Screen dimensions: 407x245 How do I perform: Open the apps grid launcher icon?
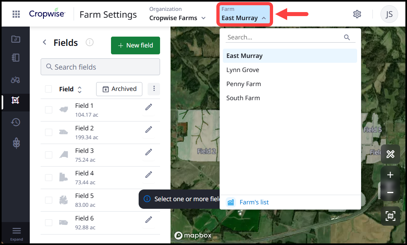pos(16,14)
